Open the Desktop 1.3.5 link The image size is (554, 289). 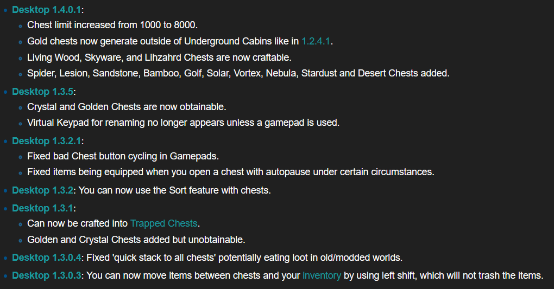43,92
